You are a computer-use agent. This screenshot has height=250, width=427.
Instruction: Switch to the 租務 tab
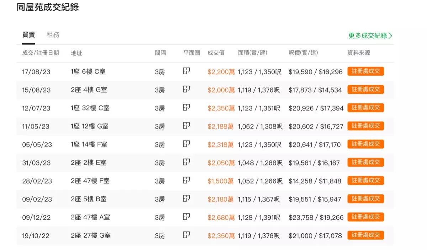pyautogui.click(x=53, y=35)
